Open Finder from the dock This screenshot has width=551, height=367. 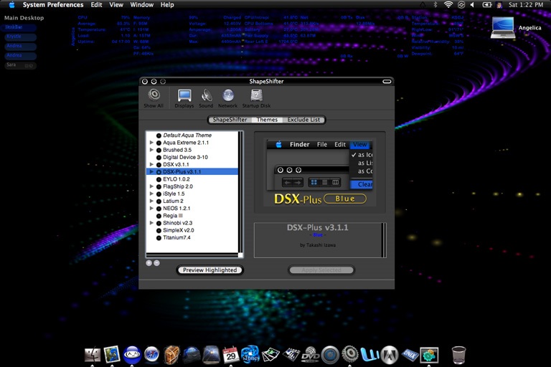coord(93,355)
